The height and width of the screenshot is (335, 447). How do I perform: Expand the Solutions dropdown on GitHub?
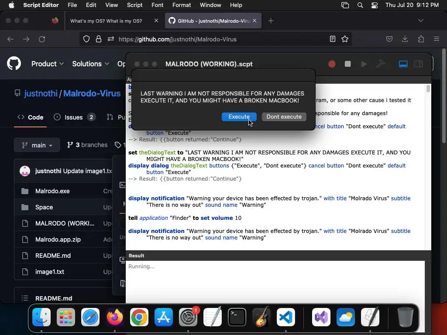coord(91,64)
